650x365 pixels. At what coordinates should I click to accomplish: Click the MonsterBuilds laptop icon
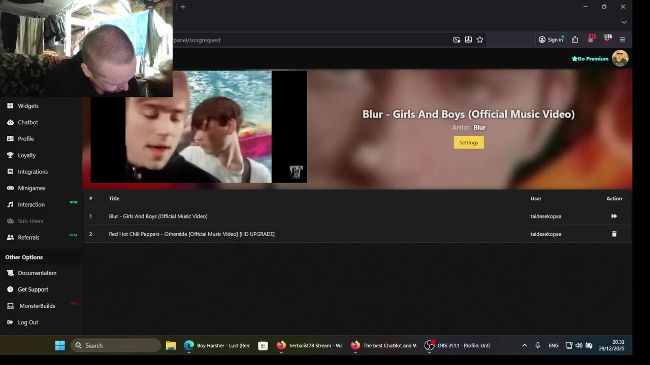(10, 306)
